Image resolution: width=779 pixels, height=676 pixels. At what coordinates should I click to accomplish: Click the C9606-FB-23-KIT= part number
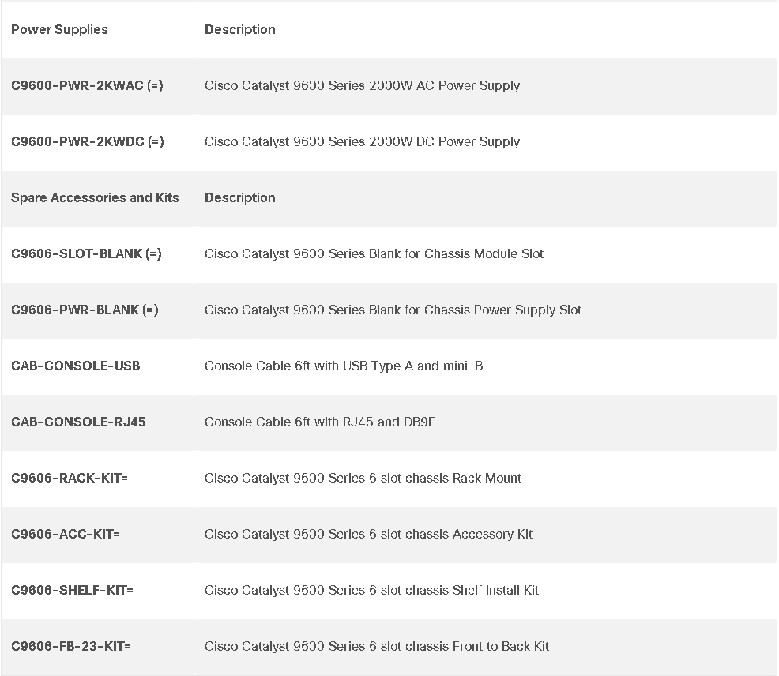[71, 646]
